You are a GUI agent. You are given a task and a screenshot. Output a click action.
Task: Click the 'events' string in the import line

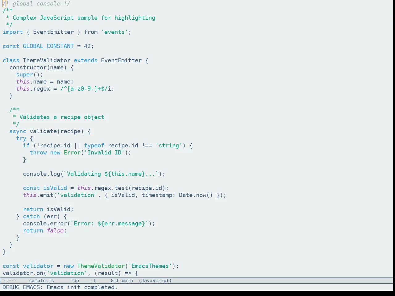coord(114,32)
